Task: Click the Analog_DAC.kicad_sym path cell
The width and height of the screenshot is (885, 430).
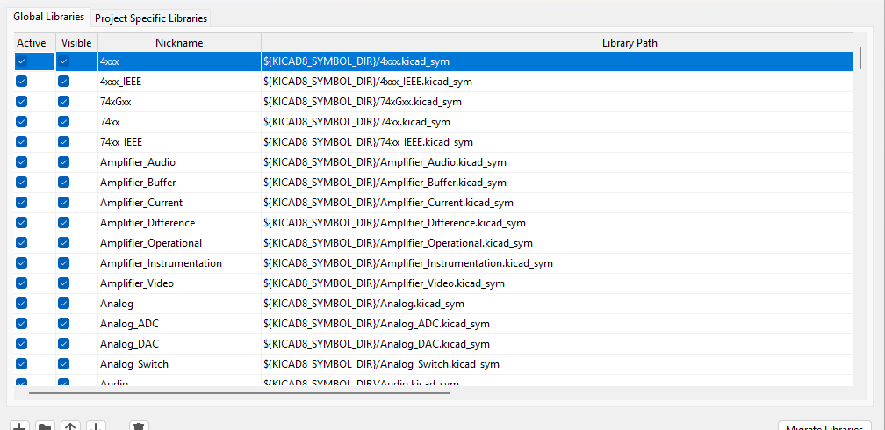Action: coord(557,344)
